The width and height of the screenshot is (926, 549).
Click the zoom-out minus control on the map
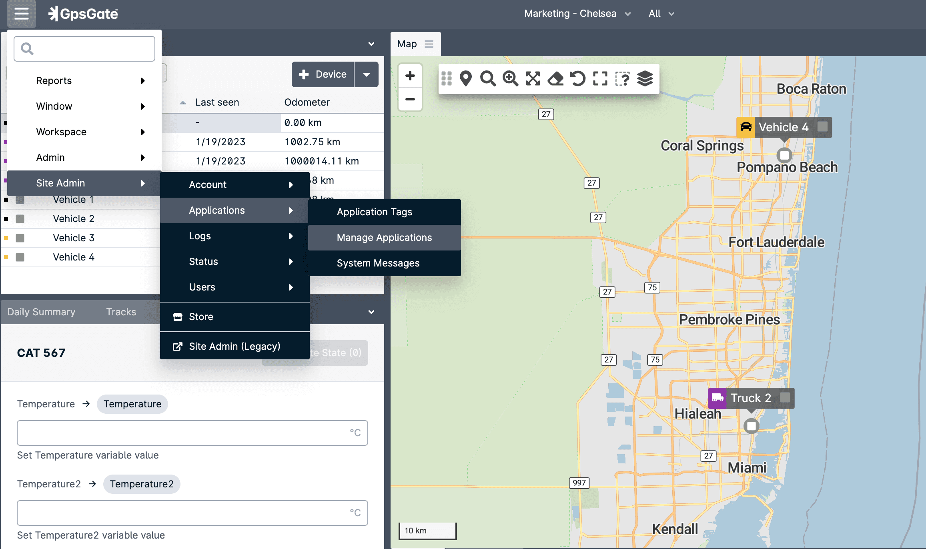click(x=410, y=99)
